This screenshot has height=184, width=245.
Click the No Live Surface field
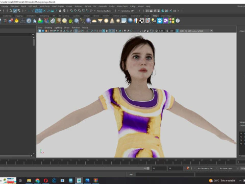pos(105,11)
